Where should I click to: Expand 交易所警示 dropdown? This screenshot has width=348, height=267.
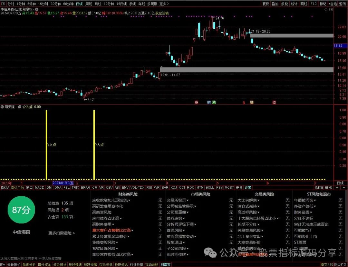point(178,200)
